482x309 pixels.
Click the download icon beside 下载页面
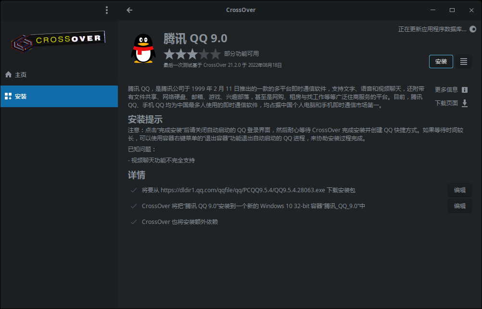point(465,103)
